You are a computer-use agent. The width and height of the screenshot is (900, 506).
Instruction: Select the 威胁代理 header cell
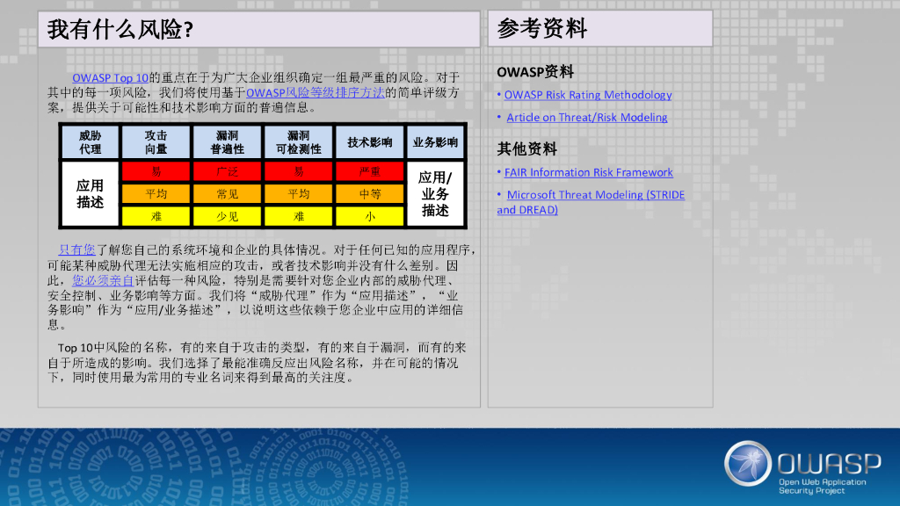(x=91, y=142)
